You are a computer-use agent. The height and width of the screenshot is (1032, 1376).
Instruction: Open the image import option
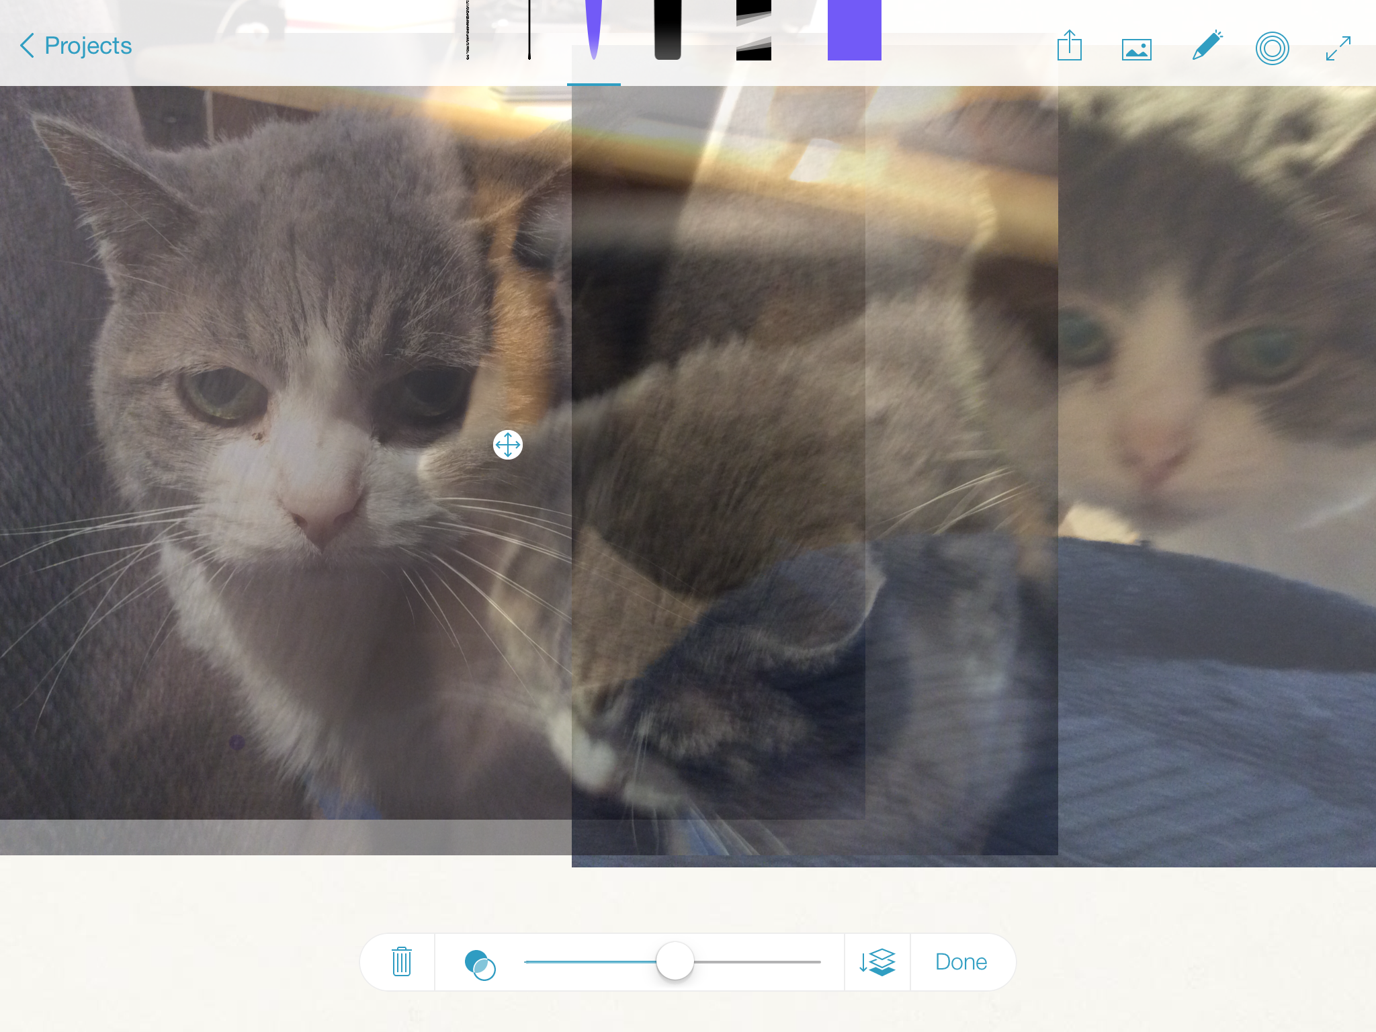pos(1137,49)
